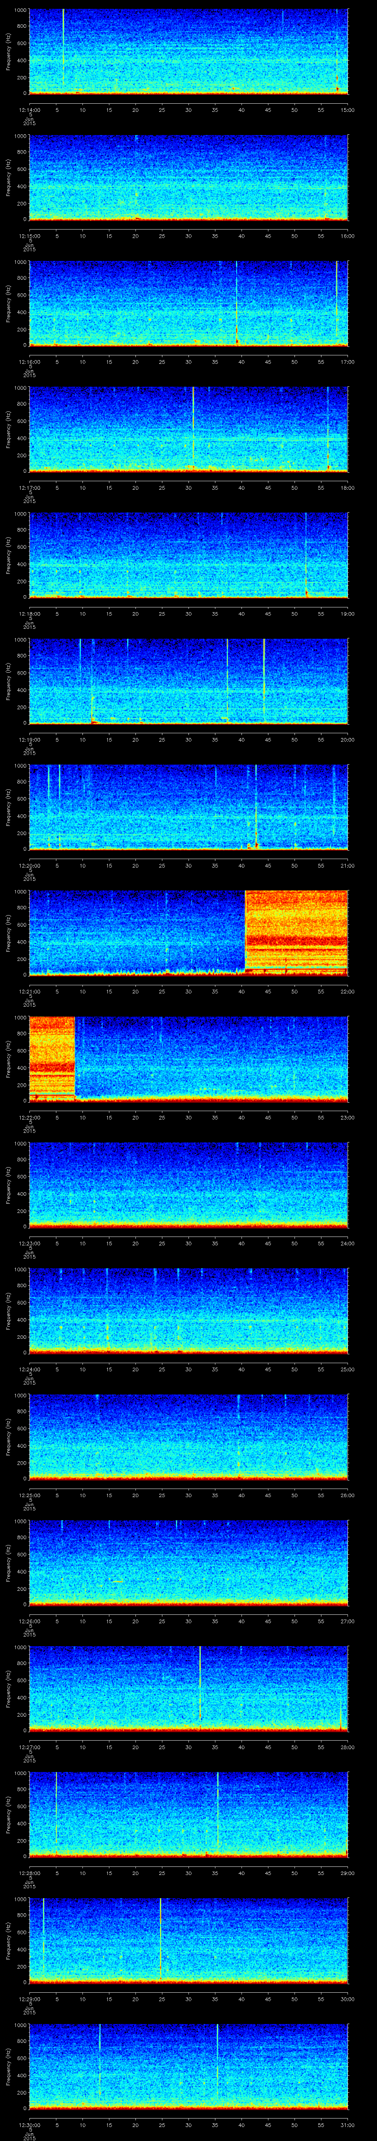Click the "12:25:00" start time label

[30, 1494]
